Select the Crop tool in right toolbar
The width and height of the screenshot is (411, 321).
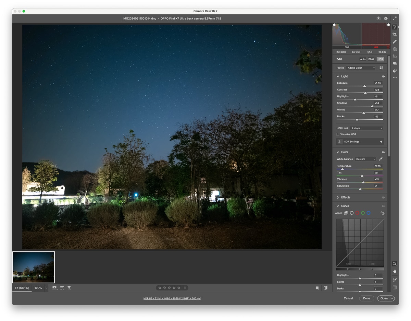coord(395,34)
